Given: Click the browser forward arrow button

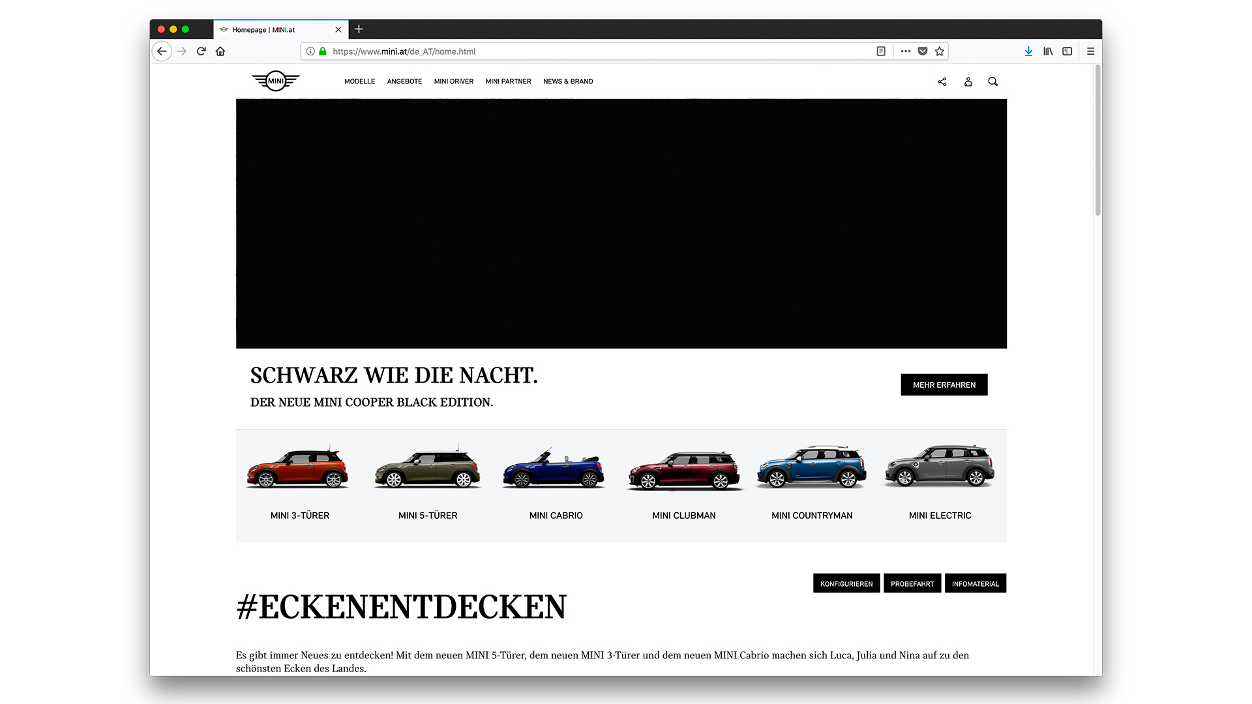Looking at the screenshot, I should 182,51.
